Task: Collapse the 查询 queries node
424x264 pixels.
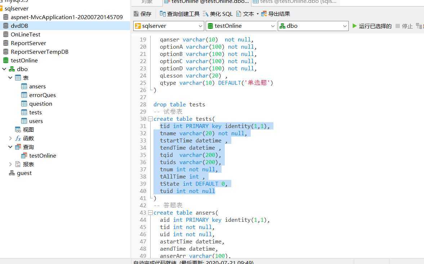Action: (x=10, y=147)
